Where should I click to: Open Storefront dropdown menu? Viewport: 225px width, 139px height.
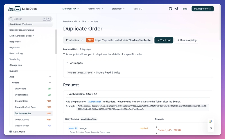[118, 9]
